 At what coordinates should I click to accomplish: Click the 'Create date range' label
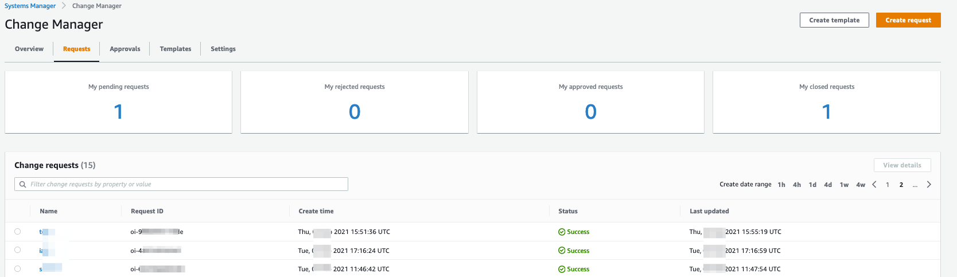745,184
